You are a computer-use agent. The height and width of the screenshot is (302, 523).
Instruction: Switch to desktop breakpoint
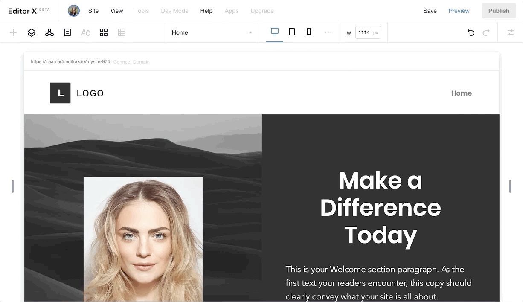pyautogui.click(x=275, y=32)
